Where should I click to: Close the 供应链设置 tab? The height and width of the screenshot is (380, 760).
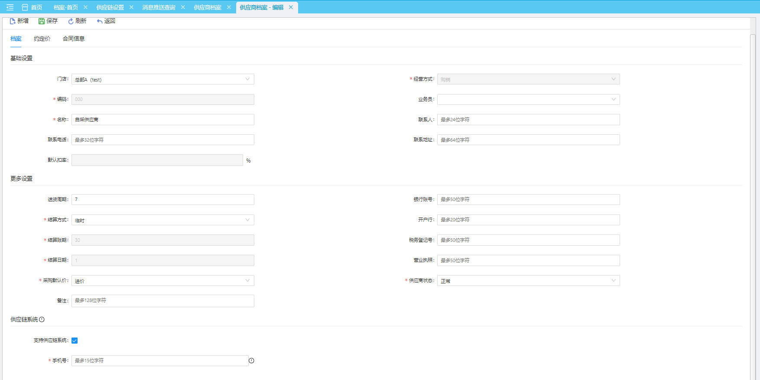[131, 7]
